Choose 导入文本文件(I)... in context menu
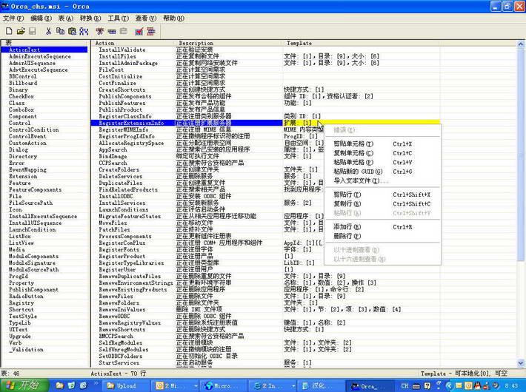This screenshot has height=392, width=526. pyautogui.click(x=382, y=180)
